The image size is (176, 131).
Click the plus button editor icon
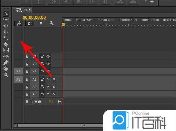pyautogui.click(x=152, y=2)
